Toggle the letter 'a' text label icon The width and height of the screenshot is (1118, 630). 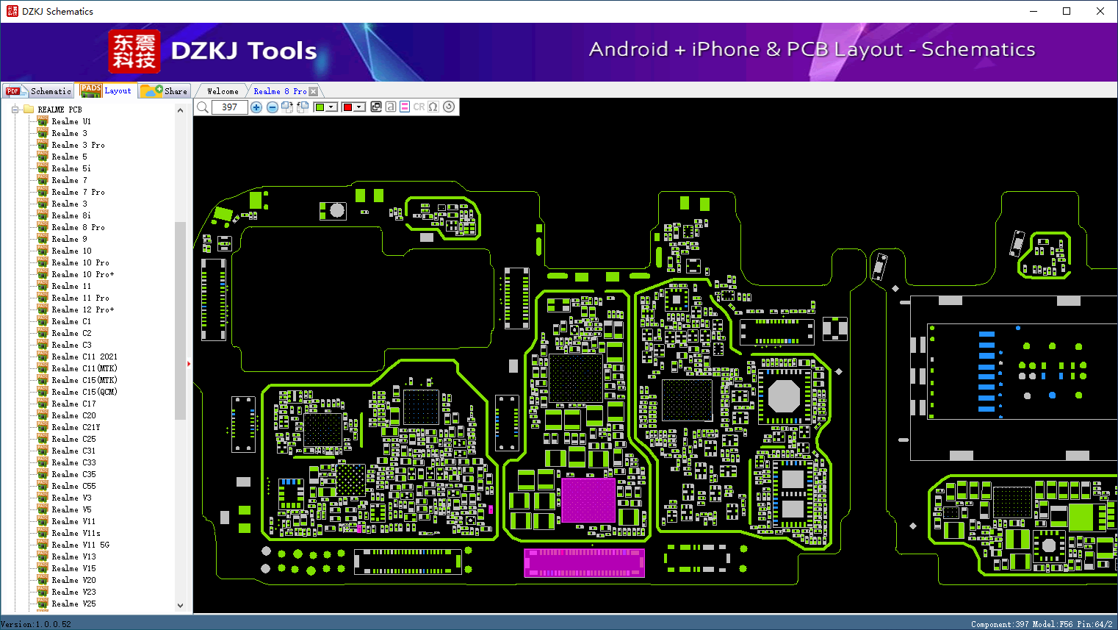click(x=391, y=107)
